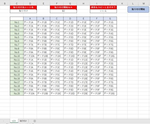150x124 pixels.
Task: Click the 貼り付け開始セル header cell
Action: [63, 7]
